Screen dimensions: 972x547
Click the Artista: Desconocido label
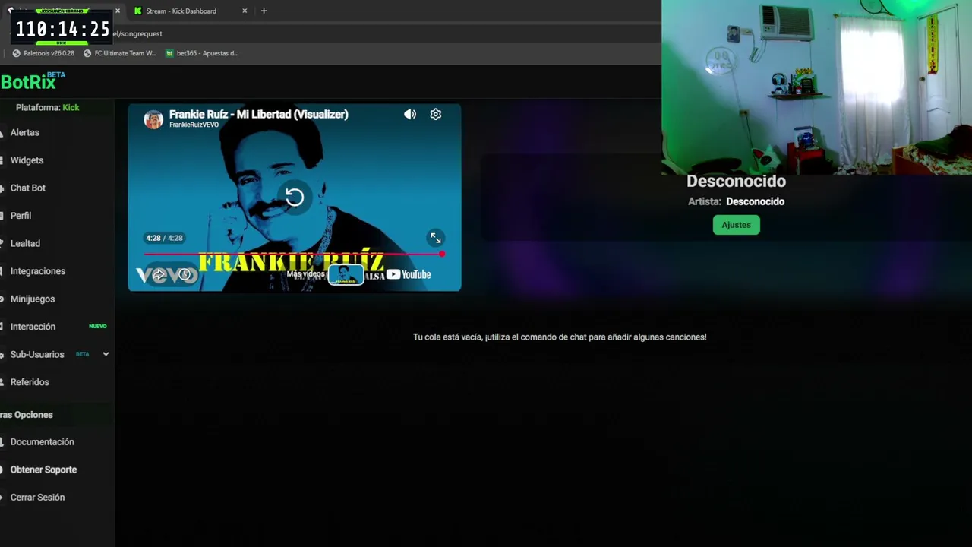point(736,201)
